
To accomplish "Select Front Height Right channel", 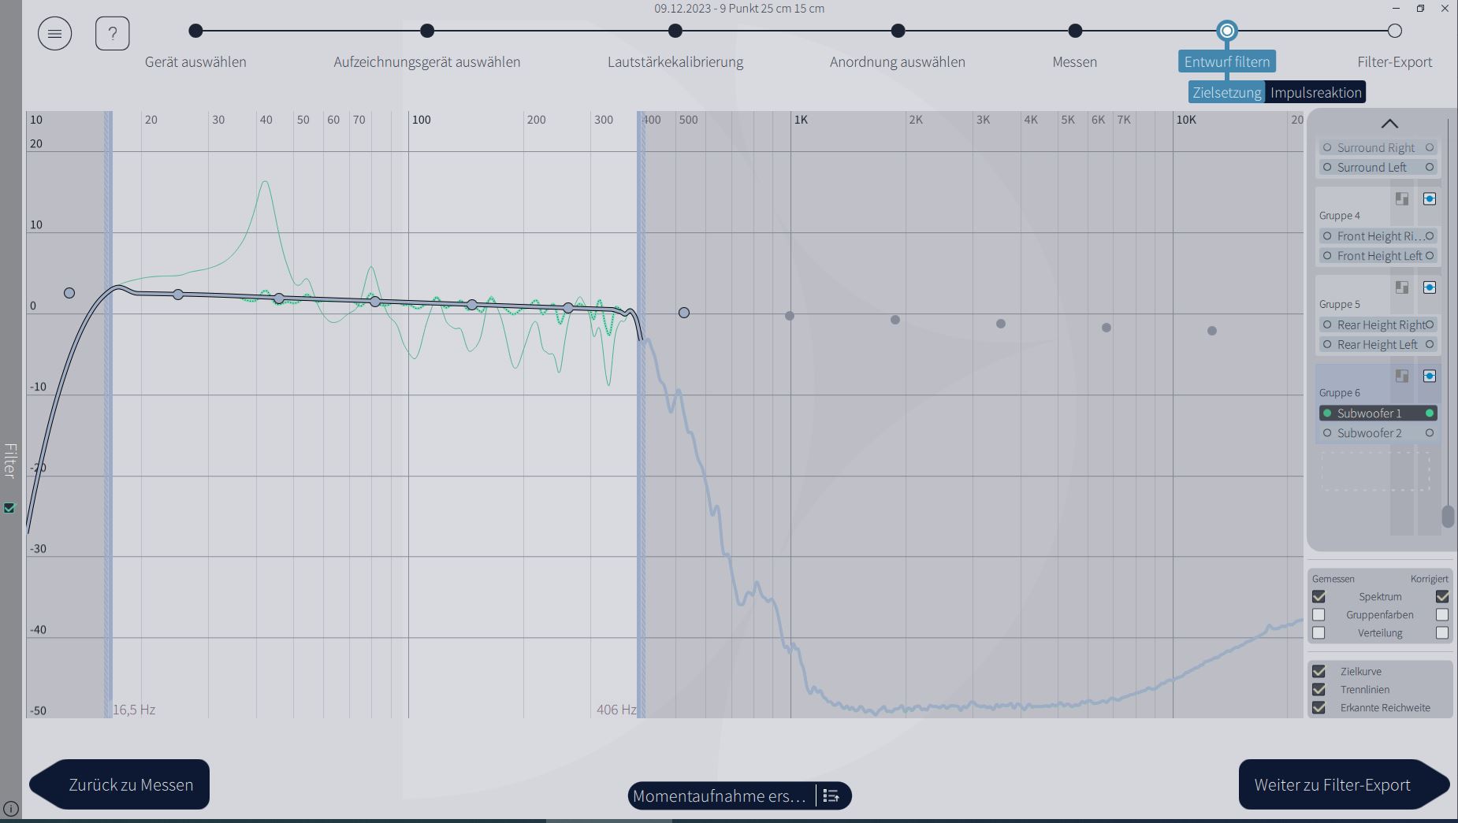I will (x=1378, y=235).
